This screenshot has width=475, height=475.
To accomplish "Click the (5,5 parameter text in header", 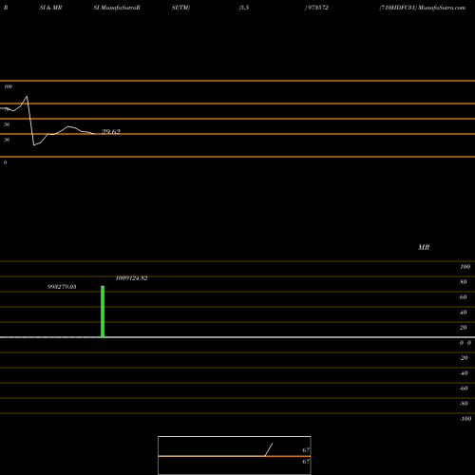I will (x=244, y=8).
